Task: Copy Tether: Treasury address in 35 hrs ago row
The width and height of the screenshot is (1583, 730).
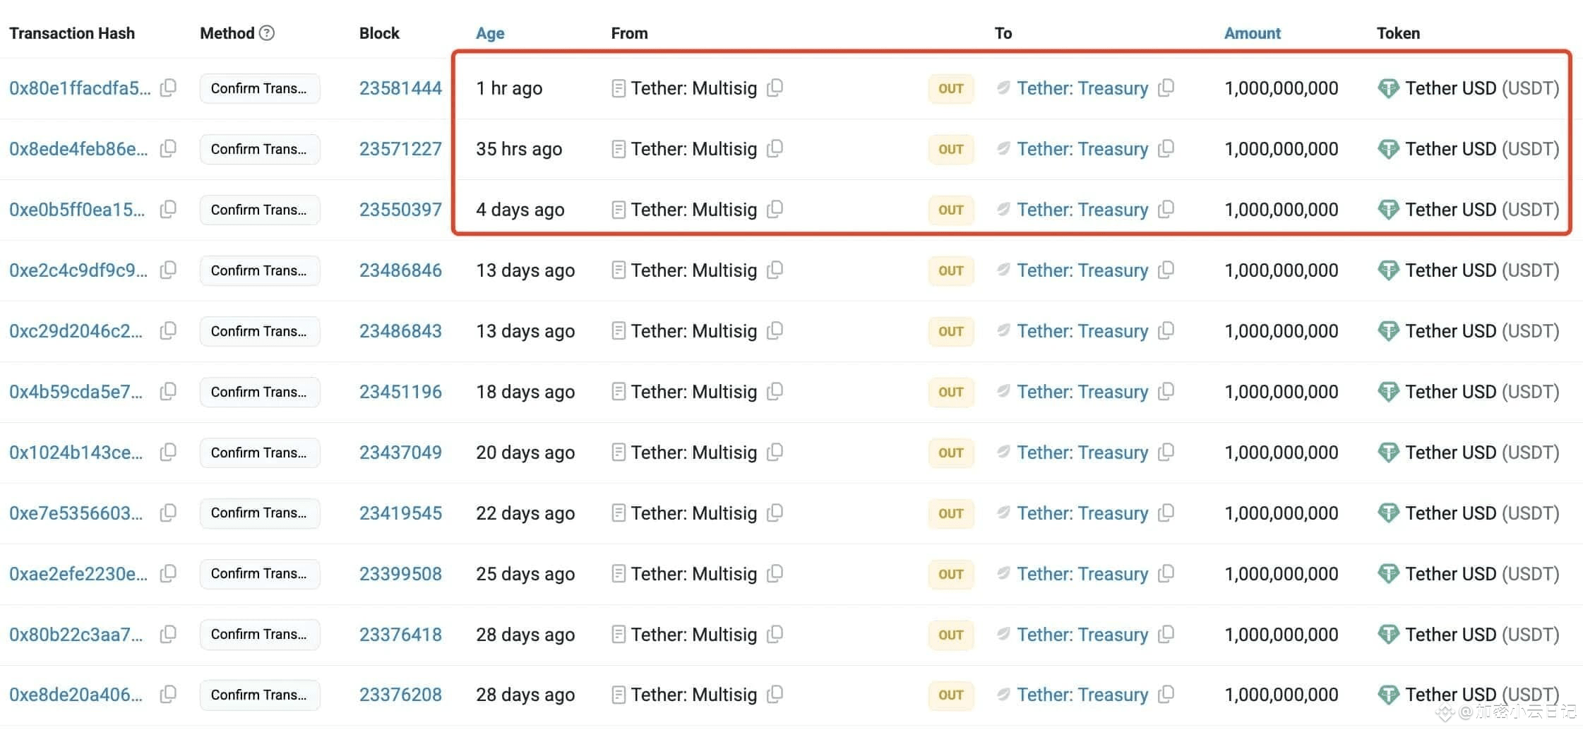Action: [1166, 148]
